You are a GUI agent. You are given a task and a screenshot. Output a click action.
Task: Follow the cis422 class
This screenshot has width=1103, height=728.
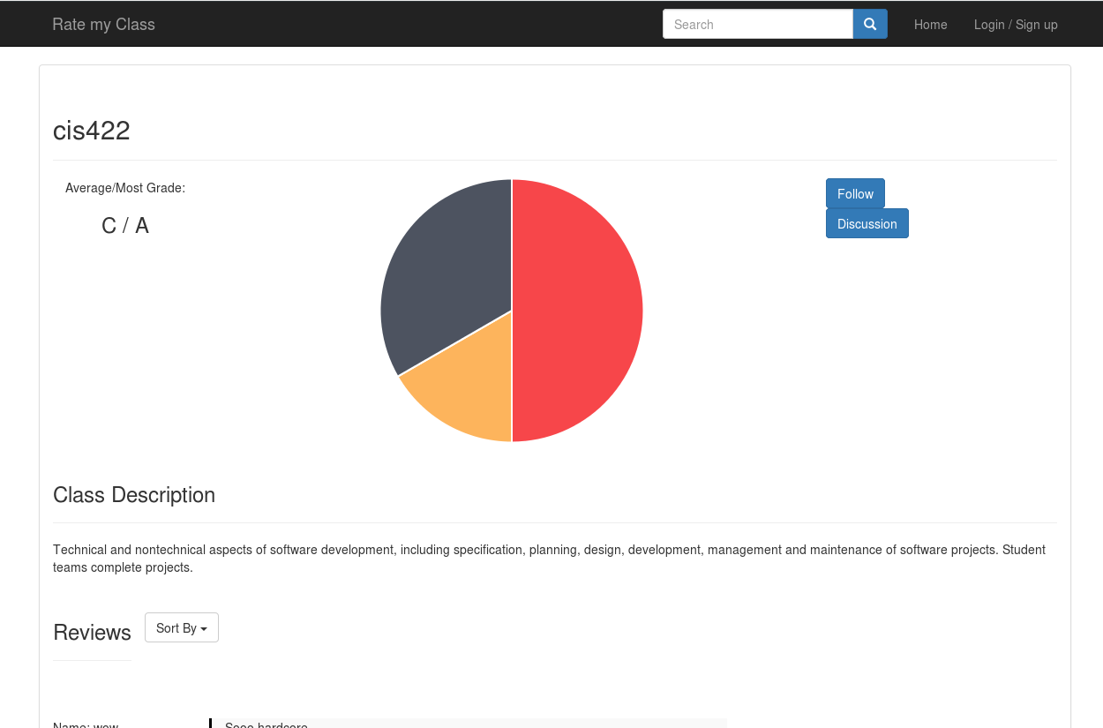click(854, 193)
